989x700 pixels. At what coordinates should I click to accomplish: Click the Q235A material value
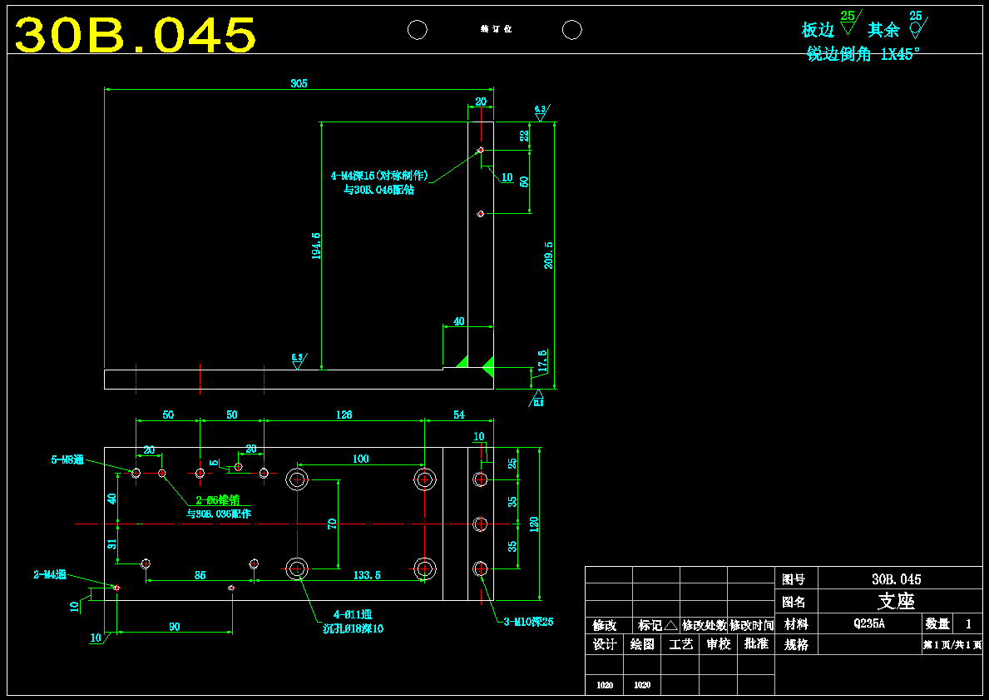click(x=870, y=624)
